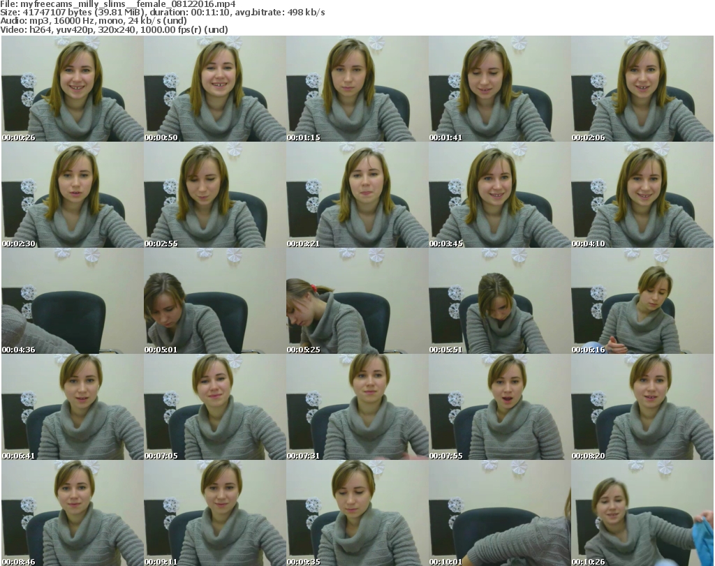Select the thumbnail frame at 00:01:15
The width and height of the screenshot is (715, 566).
coord(357,89)
